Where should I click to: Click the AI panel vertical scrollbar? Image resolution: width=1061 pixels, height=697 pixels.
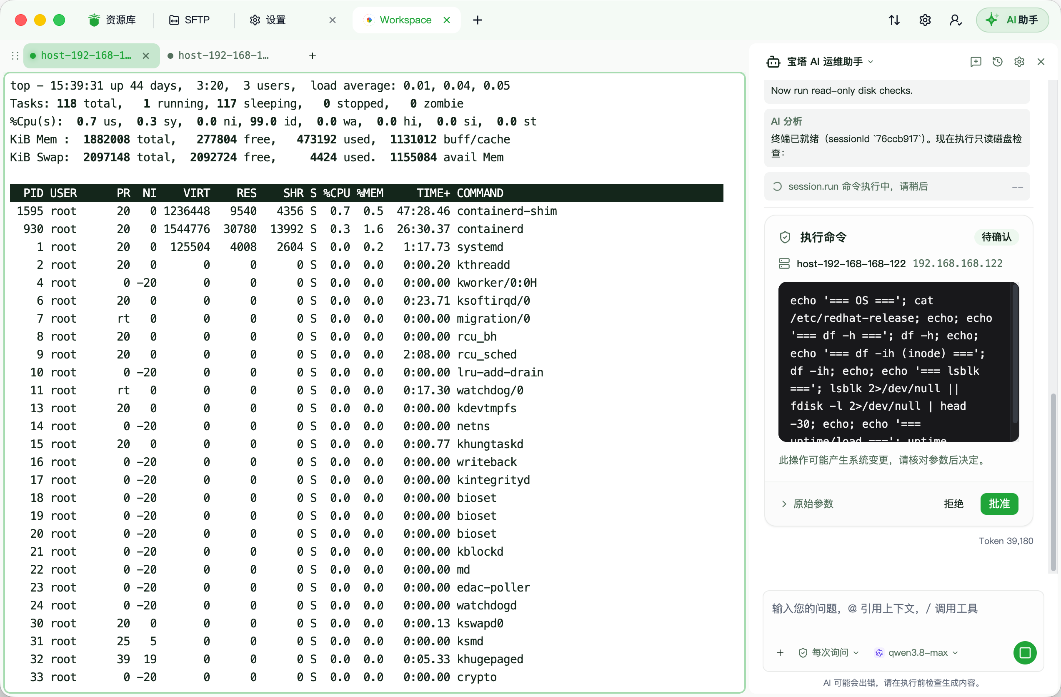click(x=1053, y=481)
